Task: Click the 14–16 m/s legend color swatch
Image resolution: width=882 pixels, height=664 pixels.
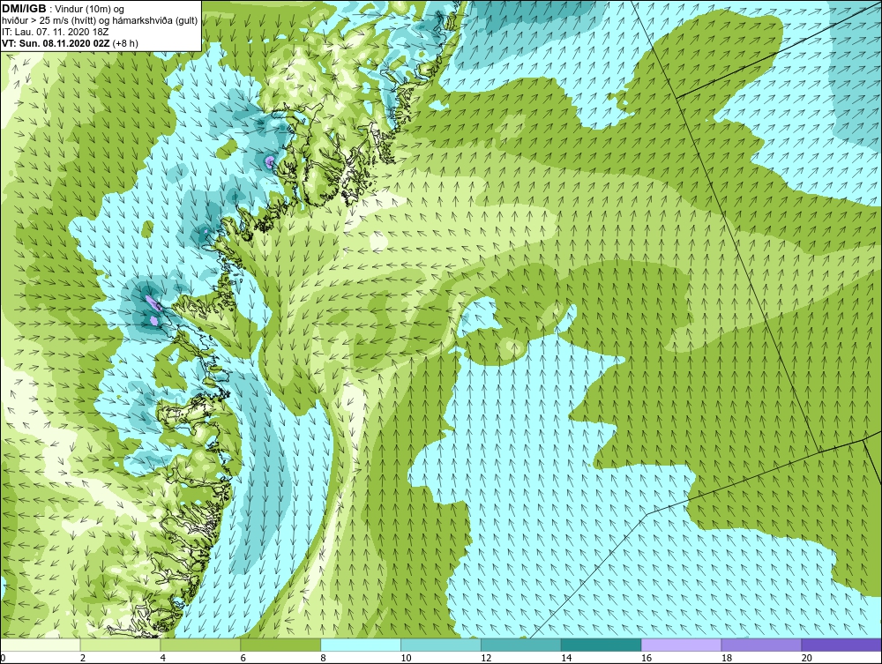Action: click(601, 645)
